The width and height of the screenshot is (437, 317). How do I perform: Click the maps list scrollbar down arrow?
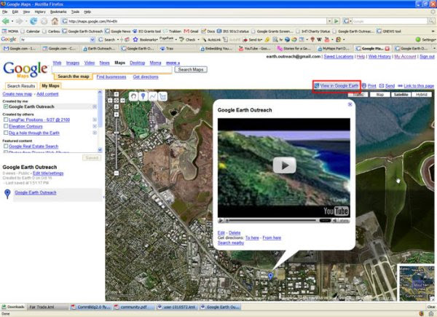coord(100,149)
